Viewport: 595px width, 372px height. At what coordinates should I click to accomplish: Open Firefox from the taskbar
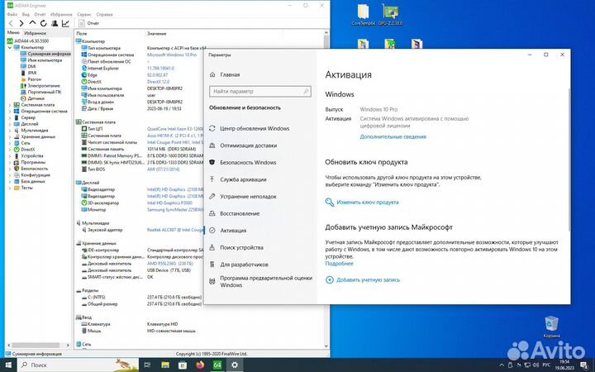pyautogui.click(x=200, y=365)
